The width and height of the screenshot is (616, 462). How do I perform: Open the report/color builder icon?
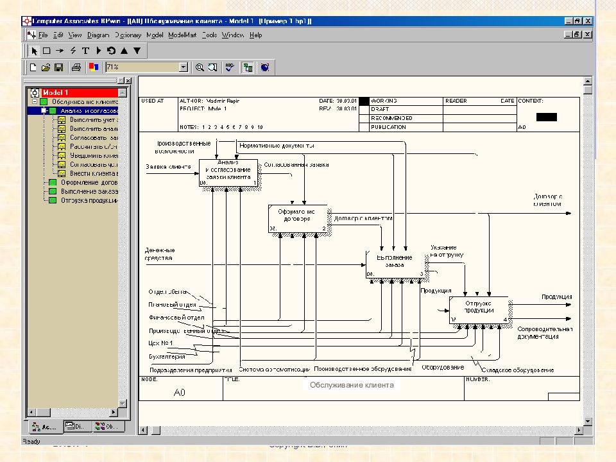(x=94, y=67)
